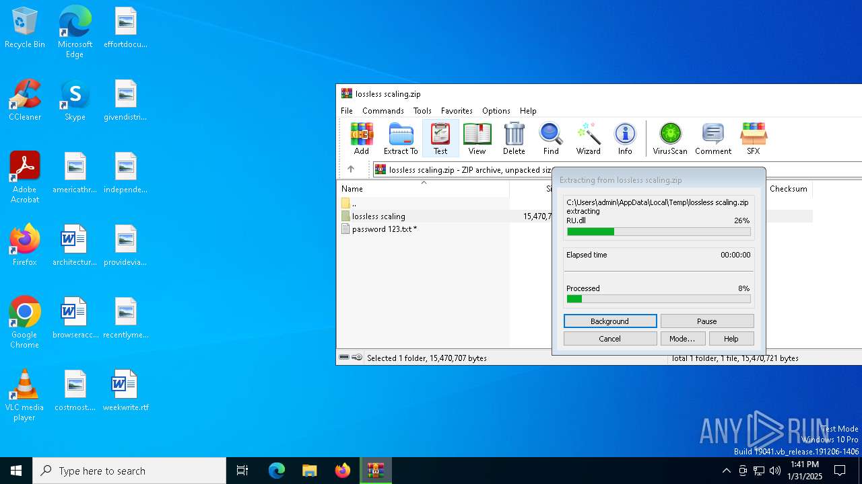
Task: Click the Add toolbar icon in WinRAR
Action: click(362, 138)
